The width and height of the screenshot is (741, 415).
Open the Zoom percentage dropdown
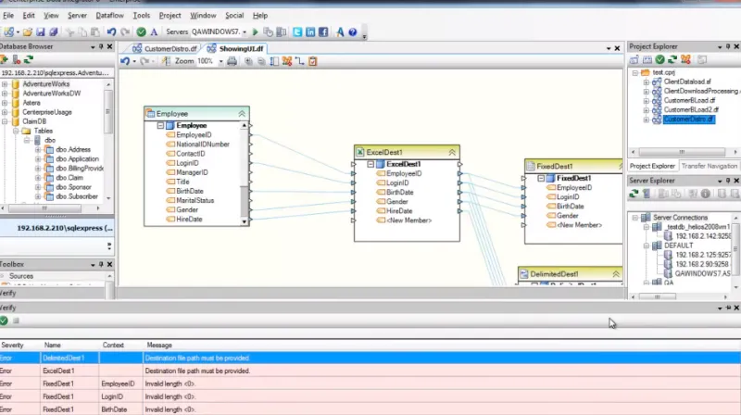pos(220,61)
